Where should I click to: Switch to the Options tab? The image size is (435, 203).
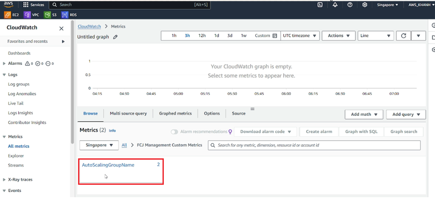(212, 113)
